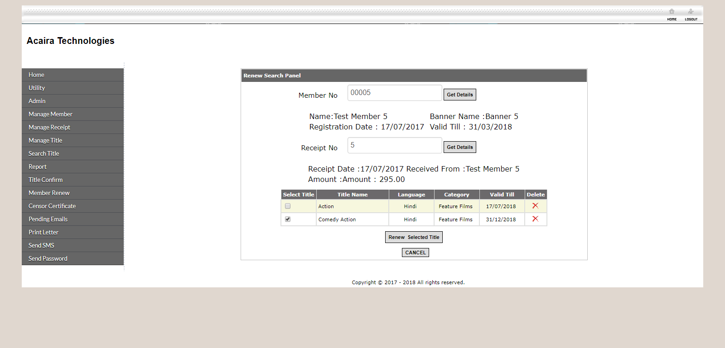Open Pending Emails in sidebar
Screen dimensions: 725x348
[x=48, y=219]
